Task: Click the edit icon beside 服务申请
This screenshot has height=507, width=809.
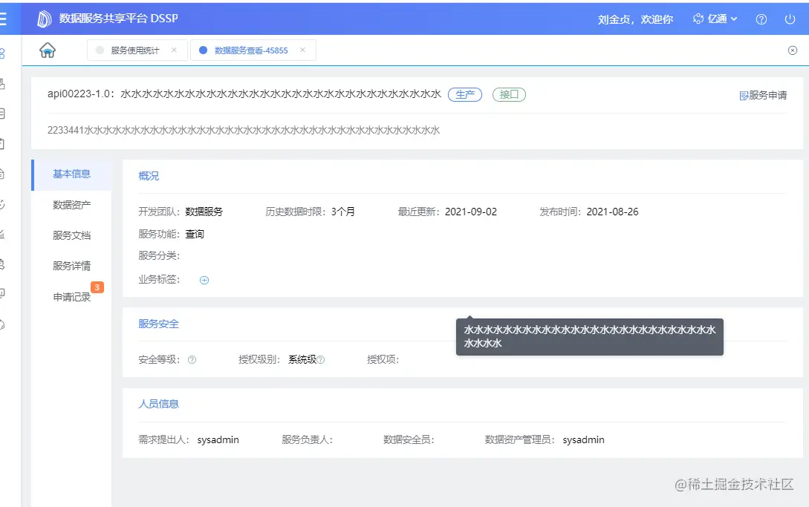Action: point(744,96)
